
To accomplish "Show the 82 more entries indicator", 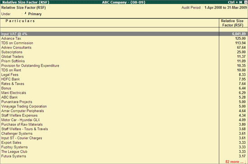I will pos(234,162).
